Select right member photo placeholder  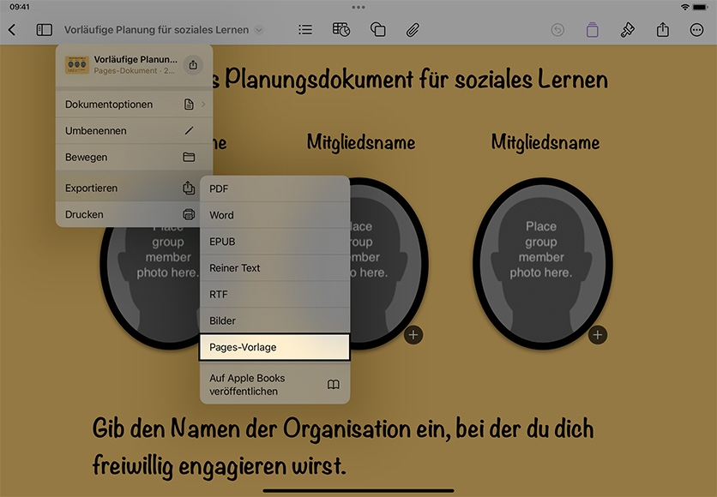tap(542, 264)
